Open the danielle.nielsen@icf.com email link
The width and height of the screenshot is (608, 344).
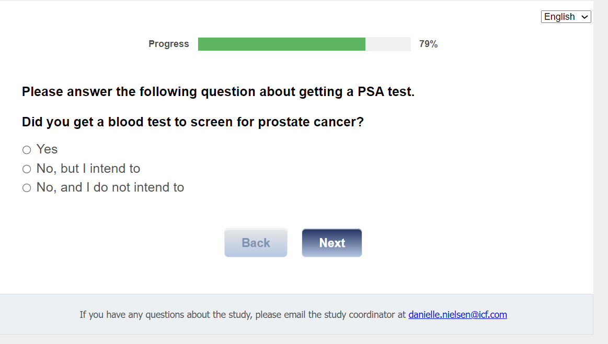(457, 314)
